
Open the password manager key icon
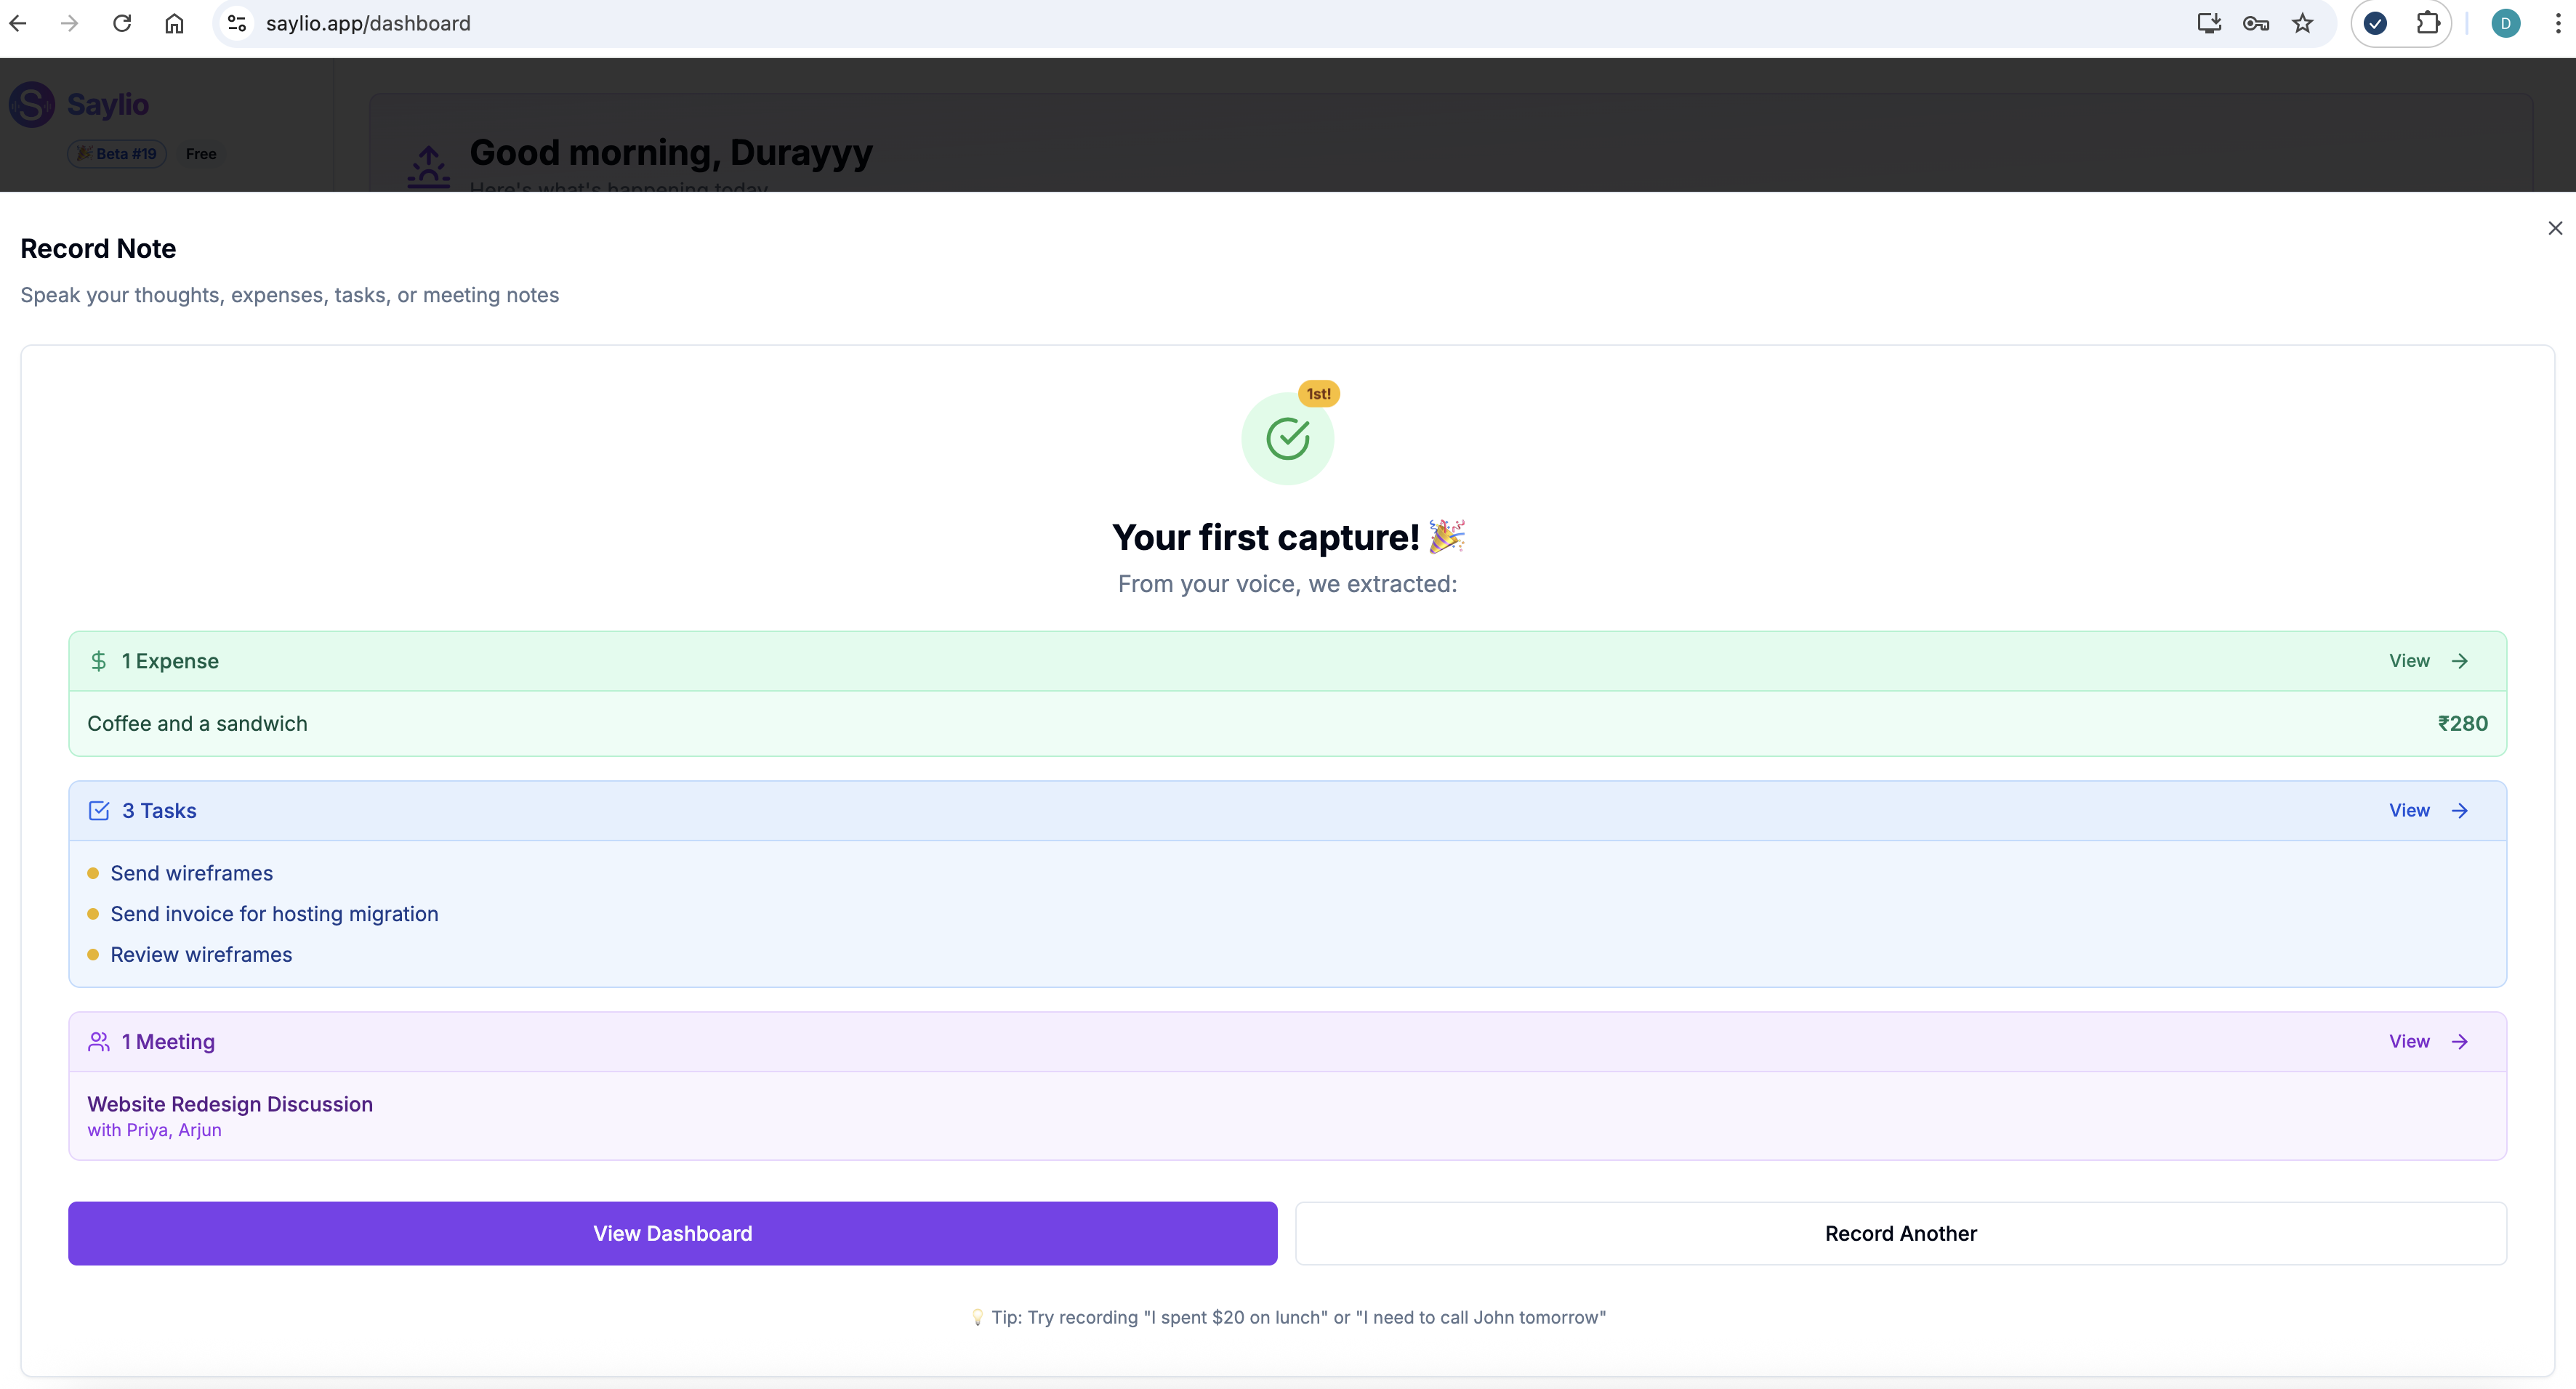point(2256,23)
